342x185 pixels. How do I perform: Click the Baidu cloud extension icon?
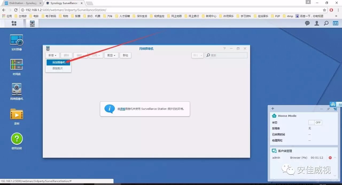coord(333,104)
